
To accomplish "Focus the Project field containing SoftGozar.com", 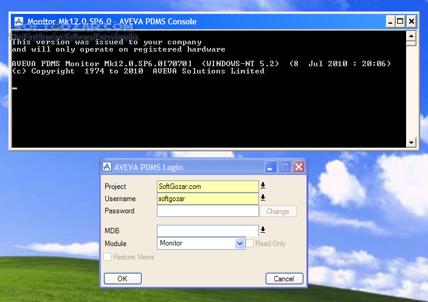I will 207,187.
